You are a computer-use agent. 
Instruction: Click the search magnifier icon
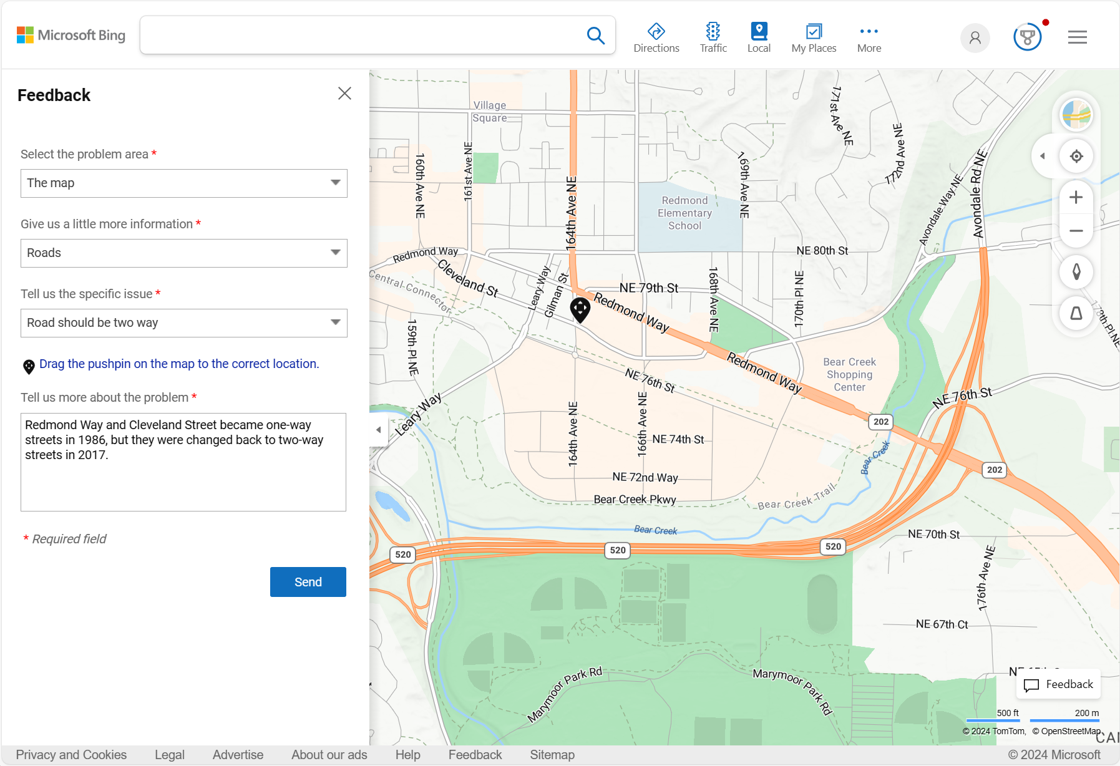(x=596, y=36)
